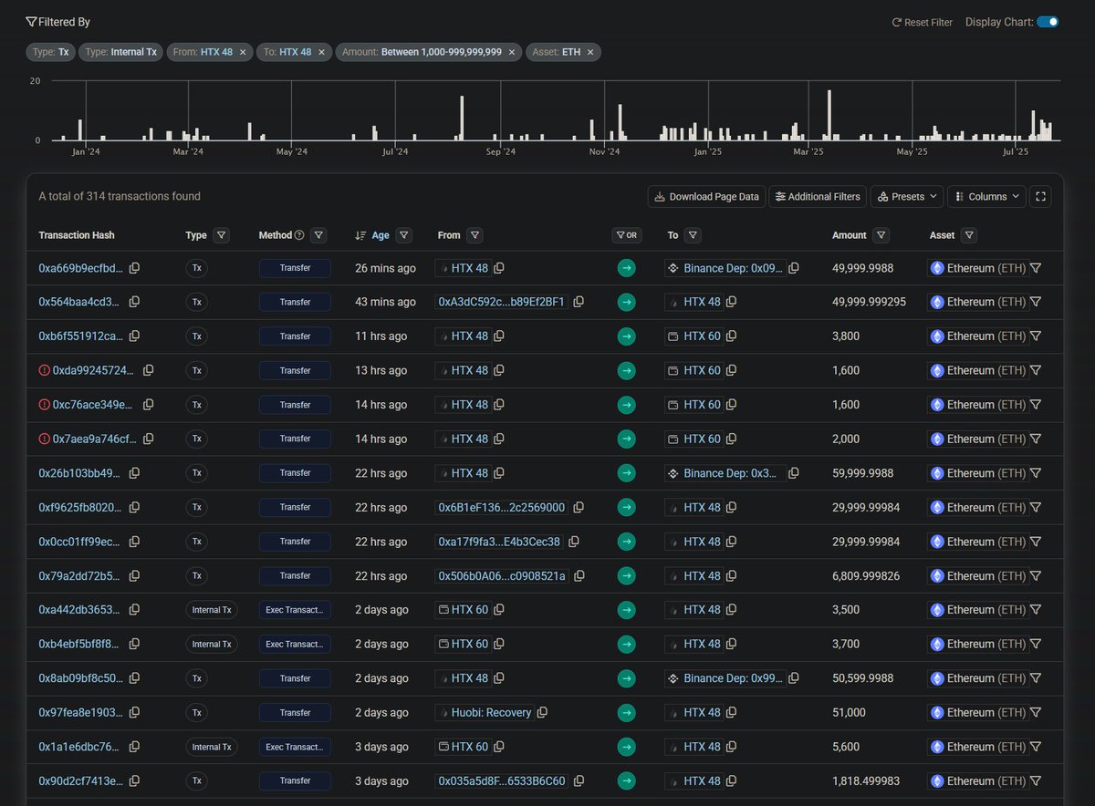Open Type column filter
The height and width of the screenshot is (806, 1095).
(221, 235)
